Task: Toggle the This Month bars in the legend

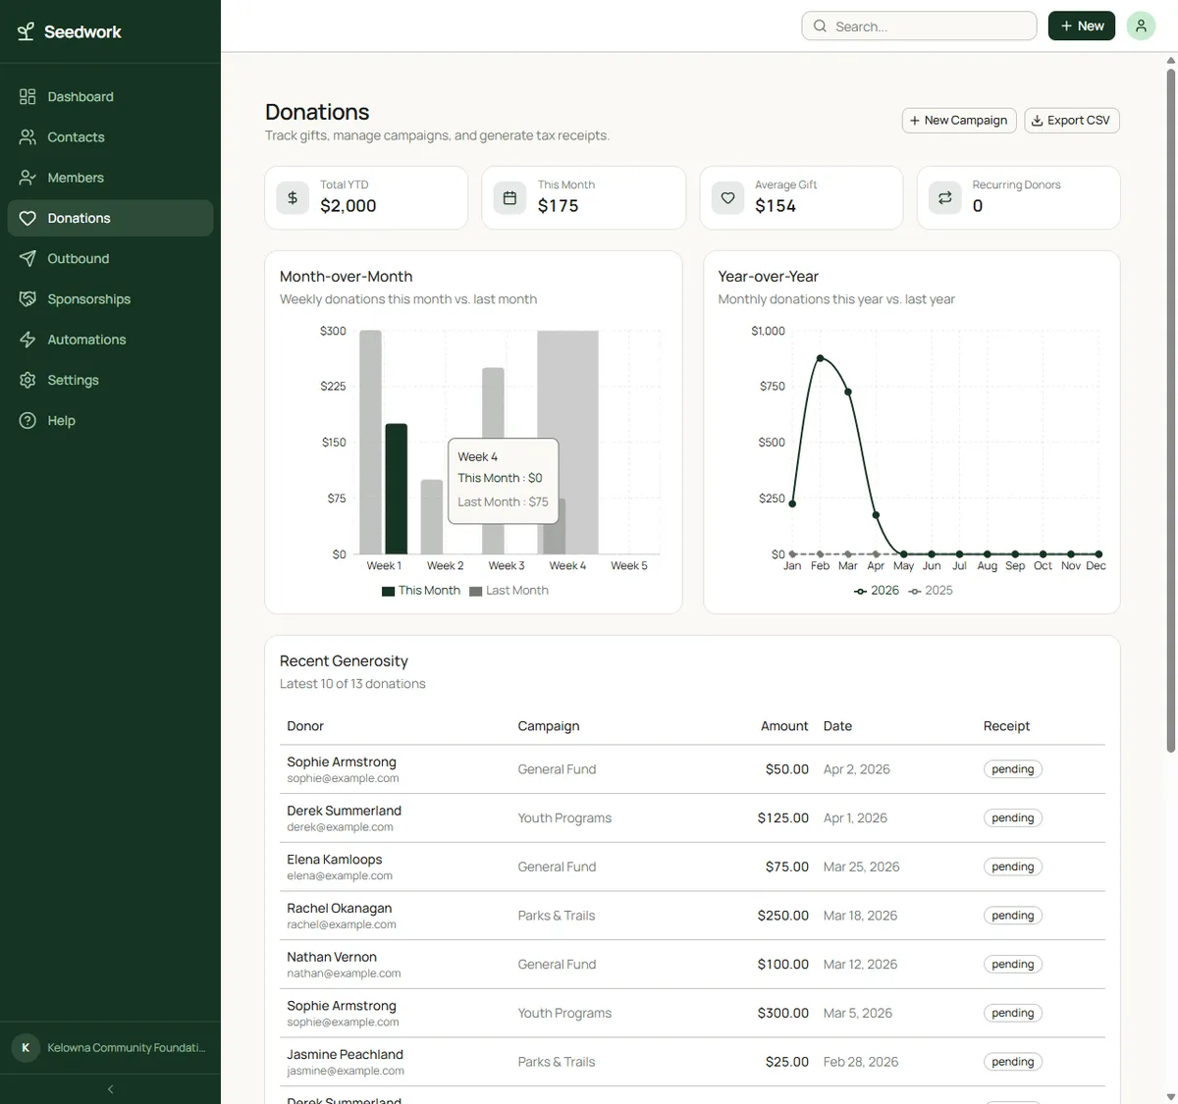Action: coord(420,590)
